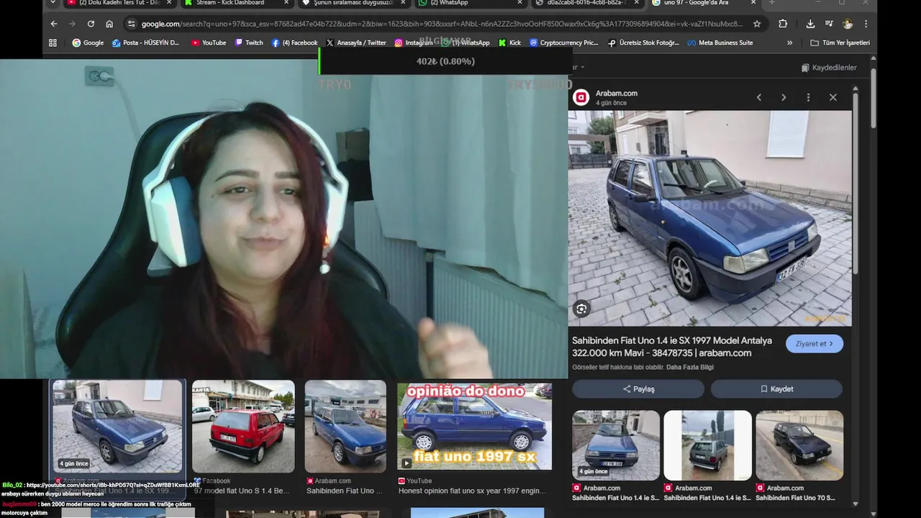Screen dimensions: 921x518
Task: Open the large blue Fiat Uno preview image
Action: tap(709, 218)
